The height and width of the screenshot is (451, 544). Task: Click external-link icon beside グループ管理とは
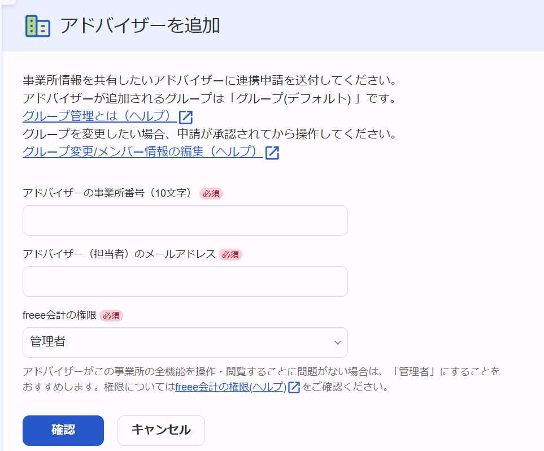pyautogui.click(x=186, y=117)
